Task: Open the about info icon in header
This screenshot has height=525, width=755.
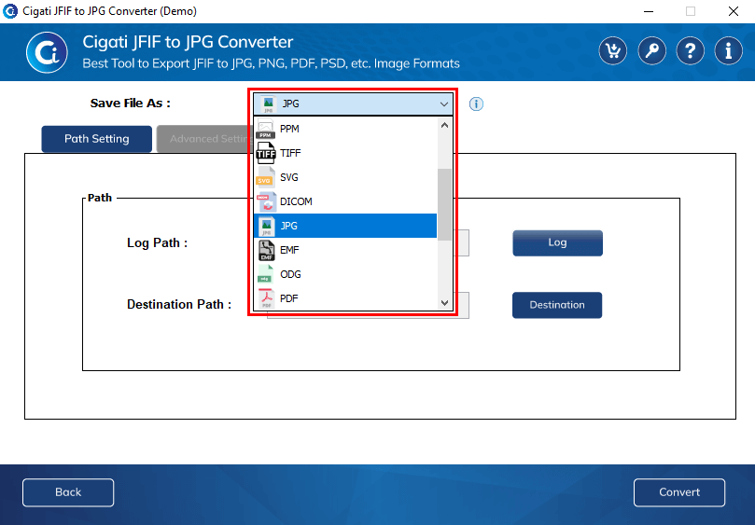Action: pyautogui.click(x=728, y=50)
